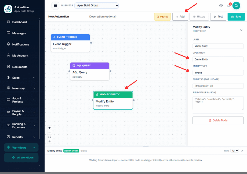This screenshot has height=174, width=247.
Task: Open the theme palette icon
Action: [221, 6]
